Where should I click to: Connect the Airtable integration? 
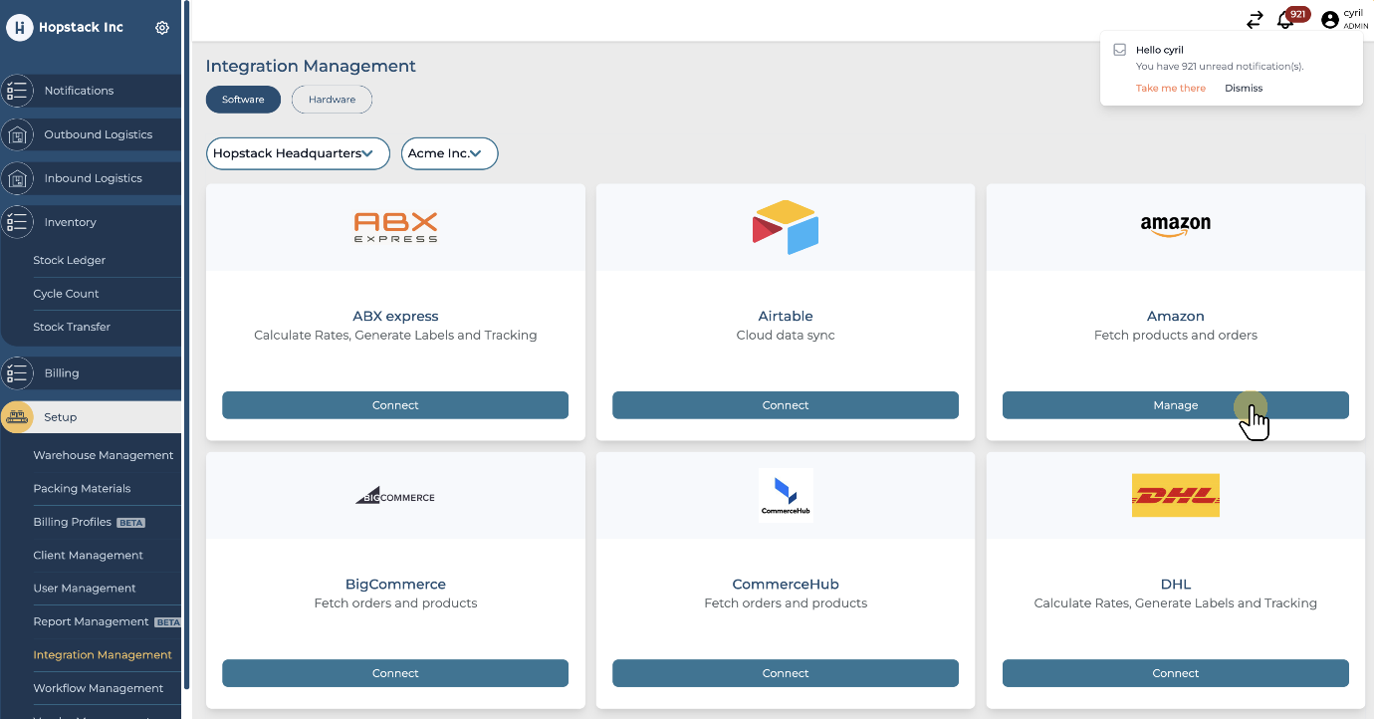pyautogui.click(x=786, y=405)
